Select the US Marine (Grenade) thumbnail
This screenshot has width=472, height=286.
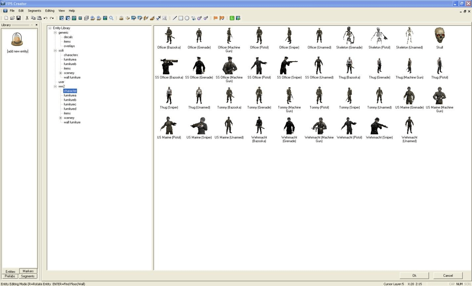[410, 95]
